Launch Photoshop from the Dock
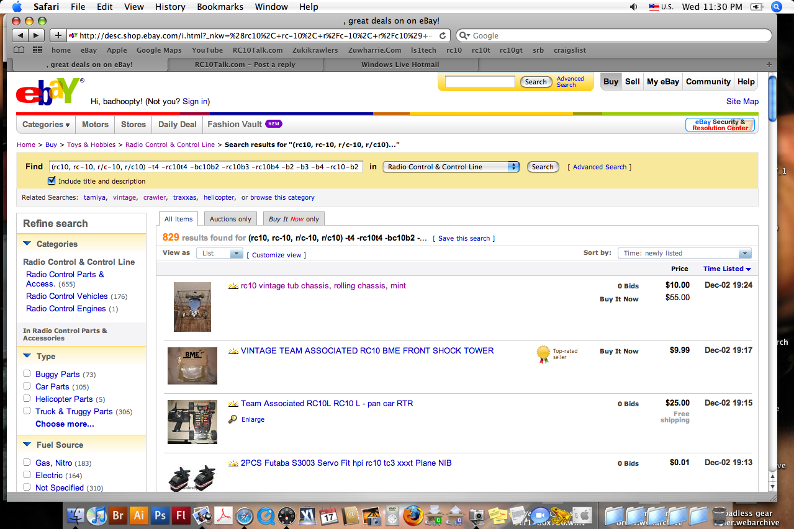This screenshot has width=794, height=529. 160,515
